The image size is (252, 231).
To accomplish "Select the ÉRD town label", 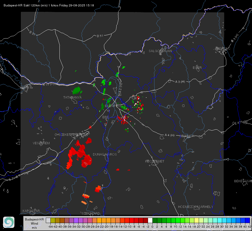I will point(106,117).
